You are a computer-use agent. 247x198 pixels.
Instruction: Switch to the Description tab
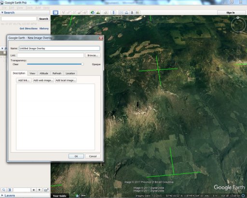[19, 73]
